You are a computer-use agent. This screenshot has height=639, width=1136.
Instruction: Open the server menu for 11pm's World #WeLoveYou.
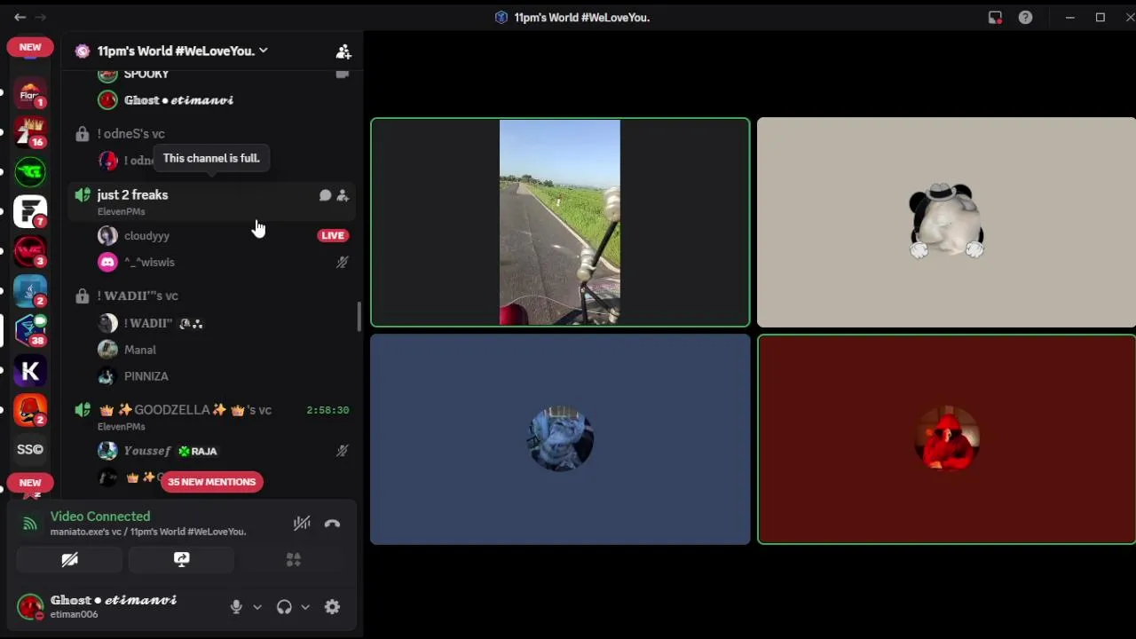pyautogui.click(x=182, y=51)
